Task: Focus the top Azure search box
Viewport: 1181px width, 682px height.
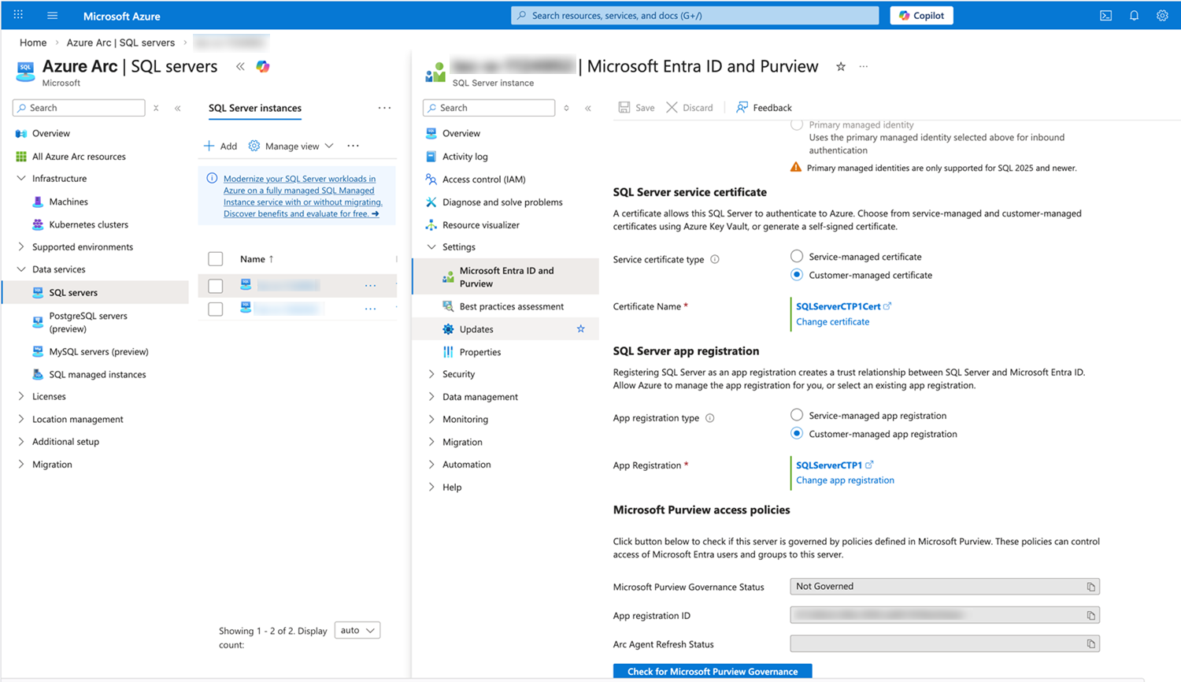Action: tap(694, 16)
